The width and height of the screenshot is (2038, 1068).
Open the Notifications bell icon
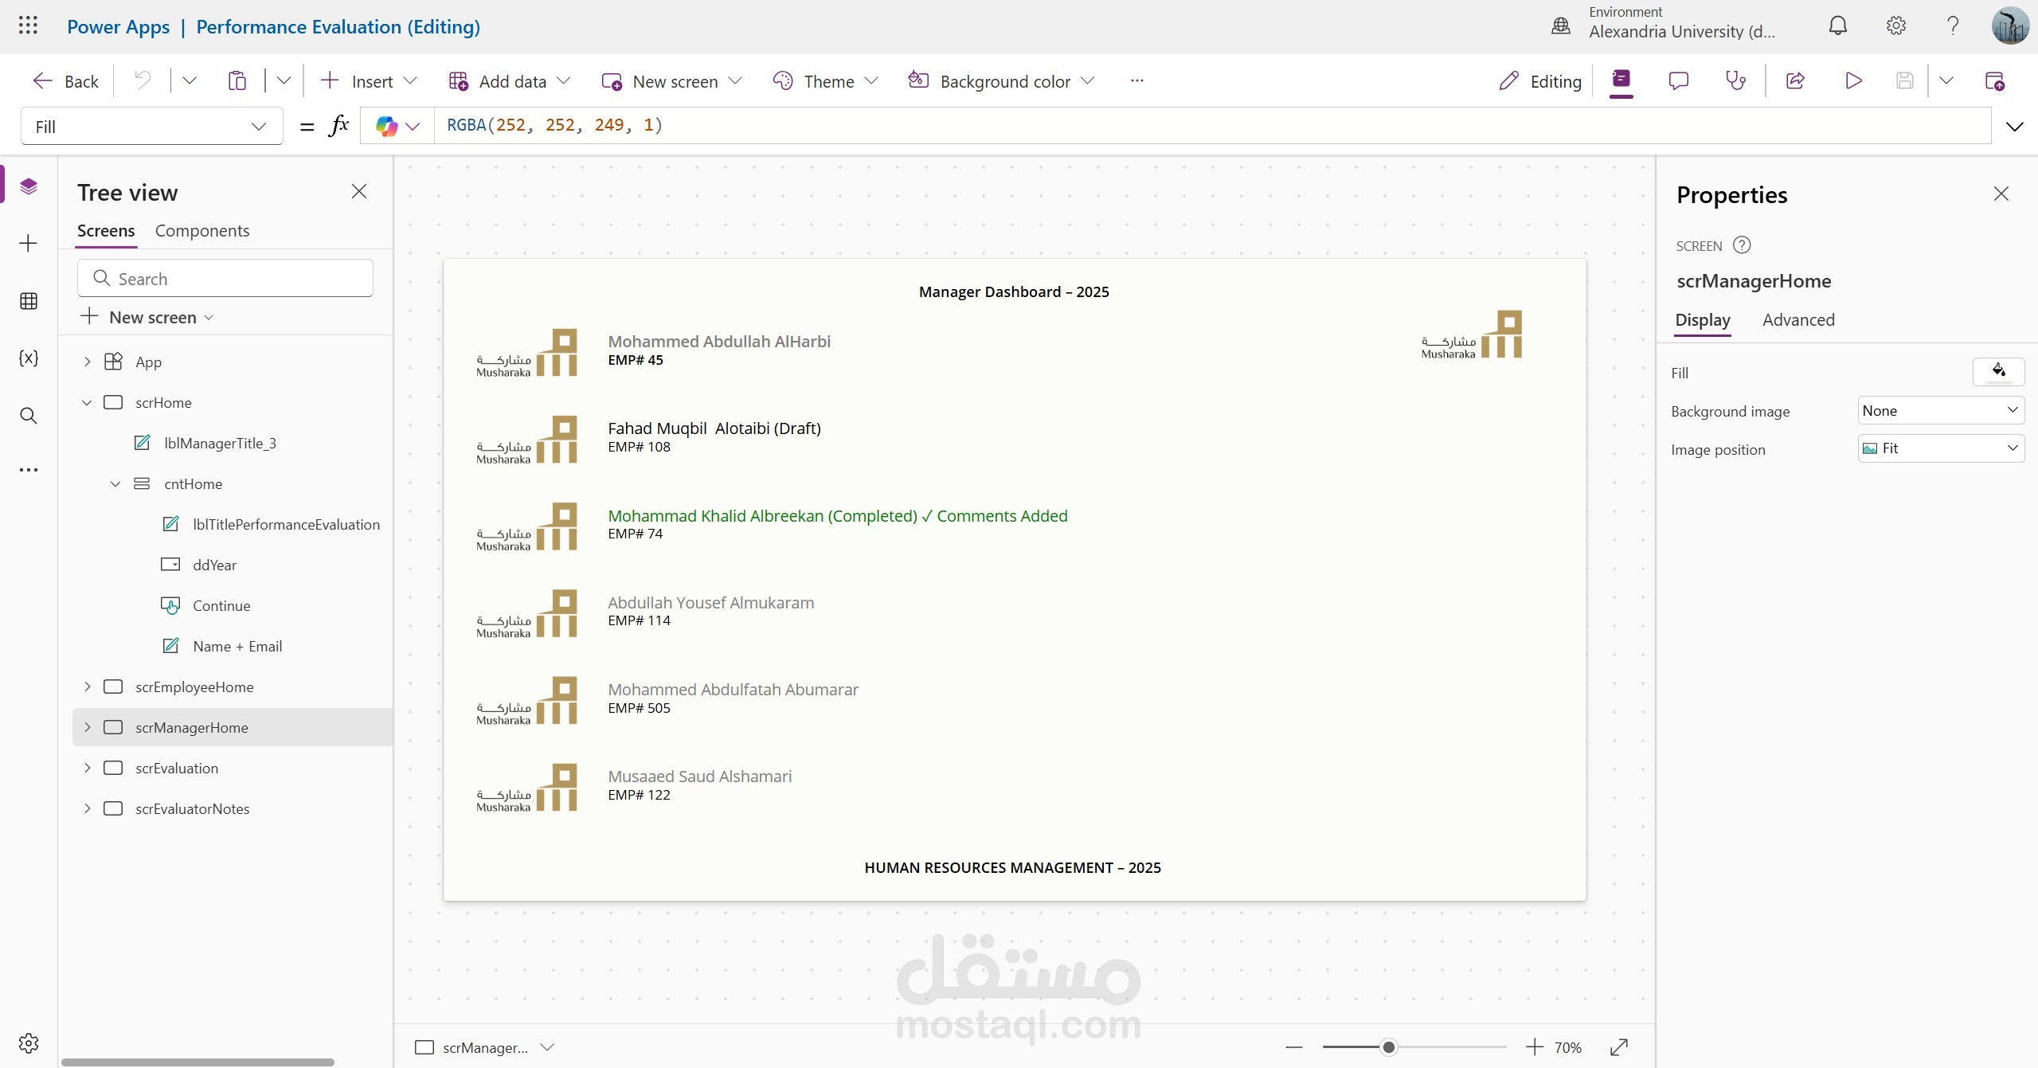(1837, 26)
